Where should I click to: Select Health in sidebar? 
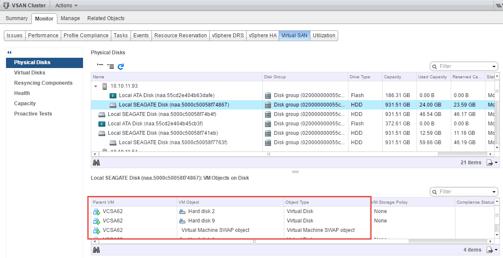pyautogui.click(x=22, y=93)
